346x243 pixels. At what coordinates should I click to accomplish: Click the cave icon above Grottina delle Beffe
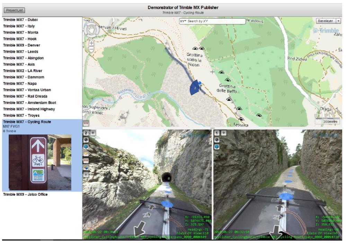(x=228, y=80)
